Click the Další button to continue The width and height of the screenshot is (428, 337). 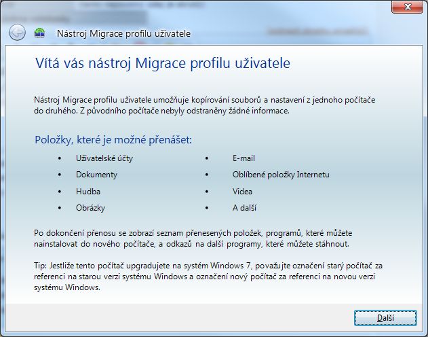[385, 318]
